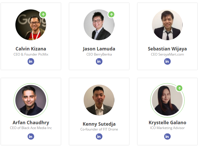The width and height of the screenshot is (198, 151).
Task: Select Calvin Kizana's profile photo
Action: coord(31,25)
